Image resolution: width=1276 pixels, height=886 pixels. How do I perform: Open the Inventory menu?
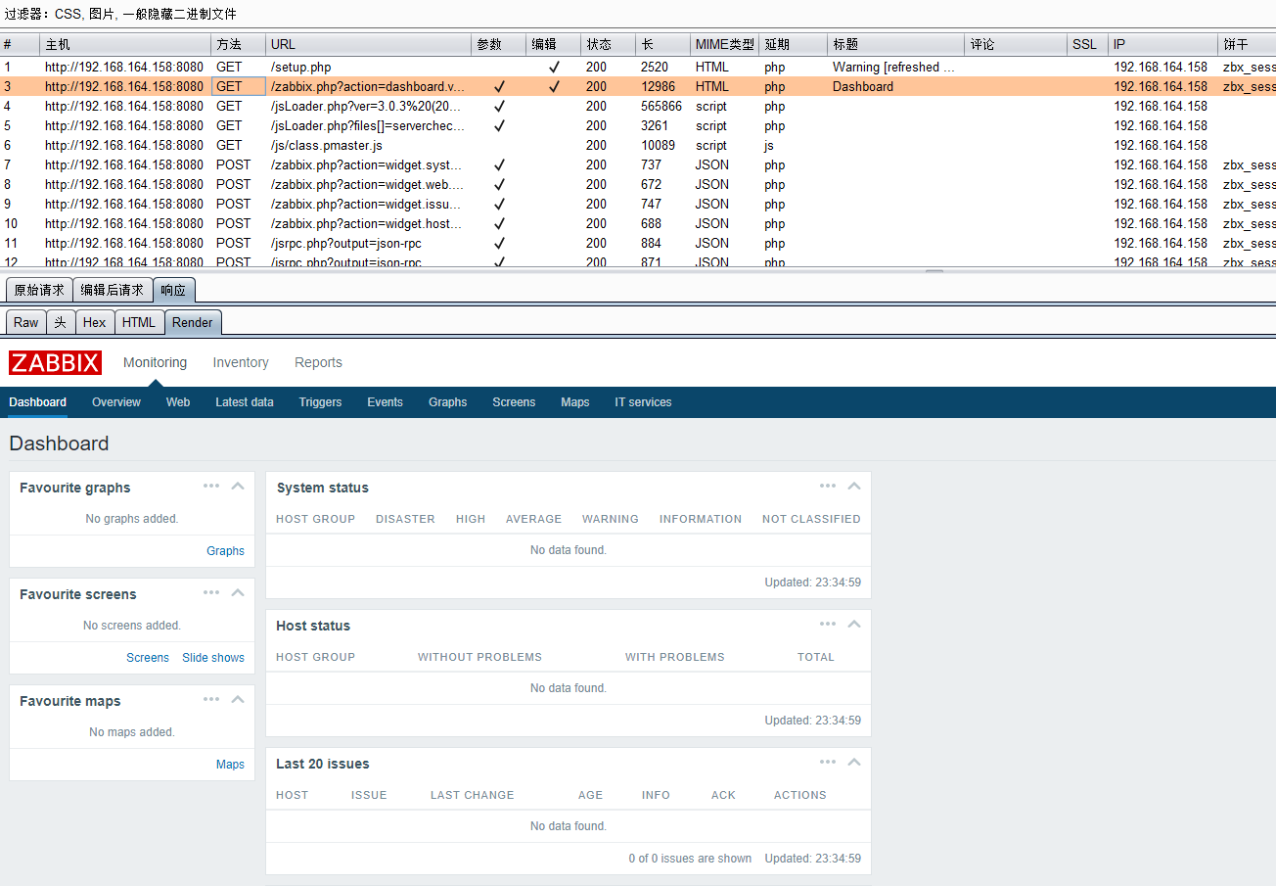240,362
